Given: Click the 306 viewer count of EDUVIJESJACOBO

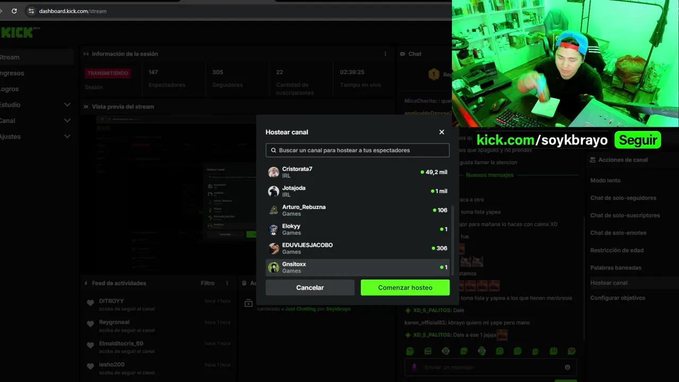Looking at the screenshot, I should pyautogui.click(x=439, y=248).
